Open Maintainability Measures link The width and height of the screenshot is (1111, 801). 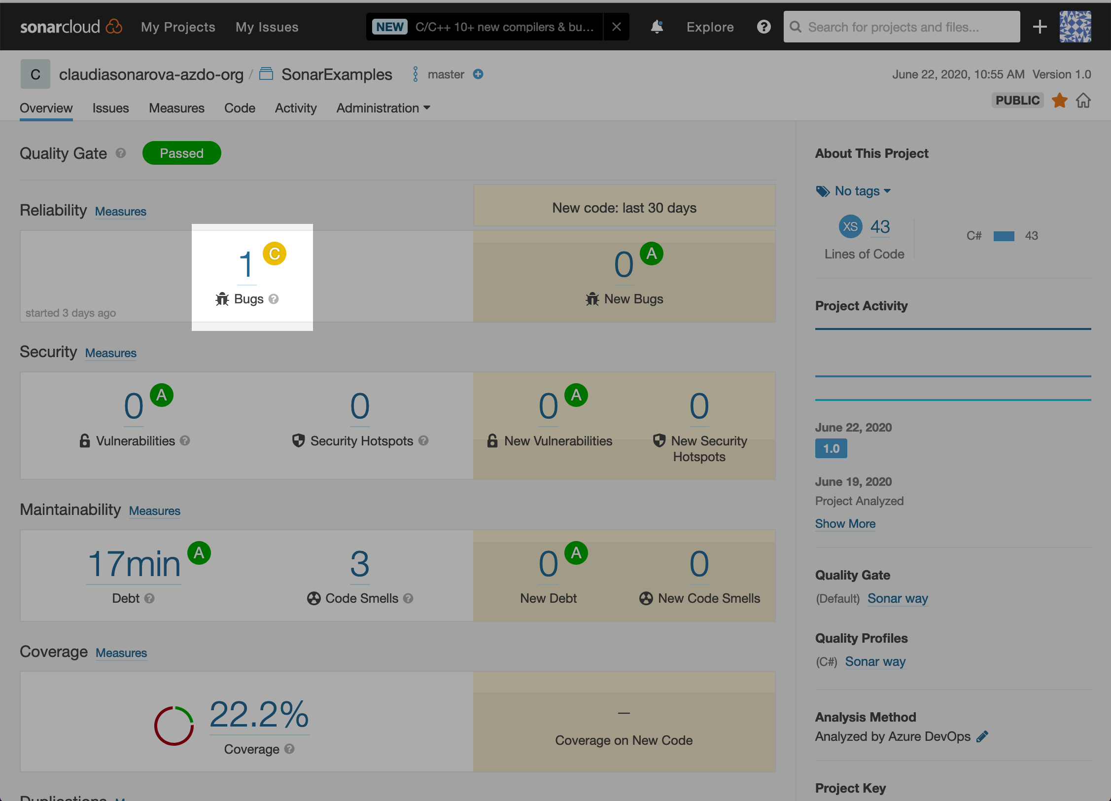pyautogui.click(x=154, y=510)
